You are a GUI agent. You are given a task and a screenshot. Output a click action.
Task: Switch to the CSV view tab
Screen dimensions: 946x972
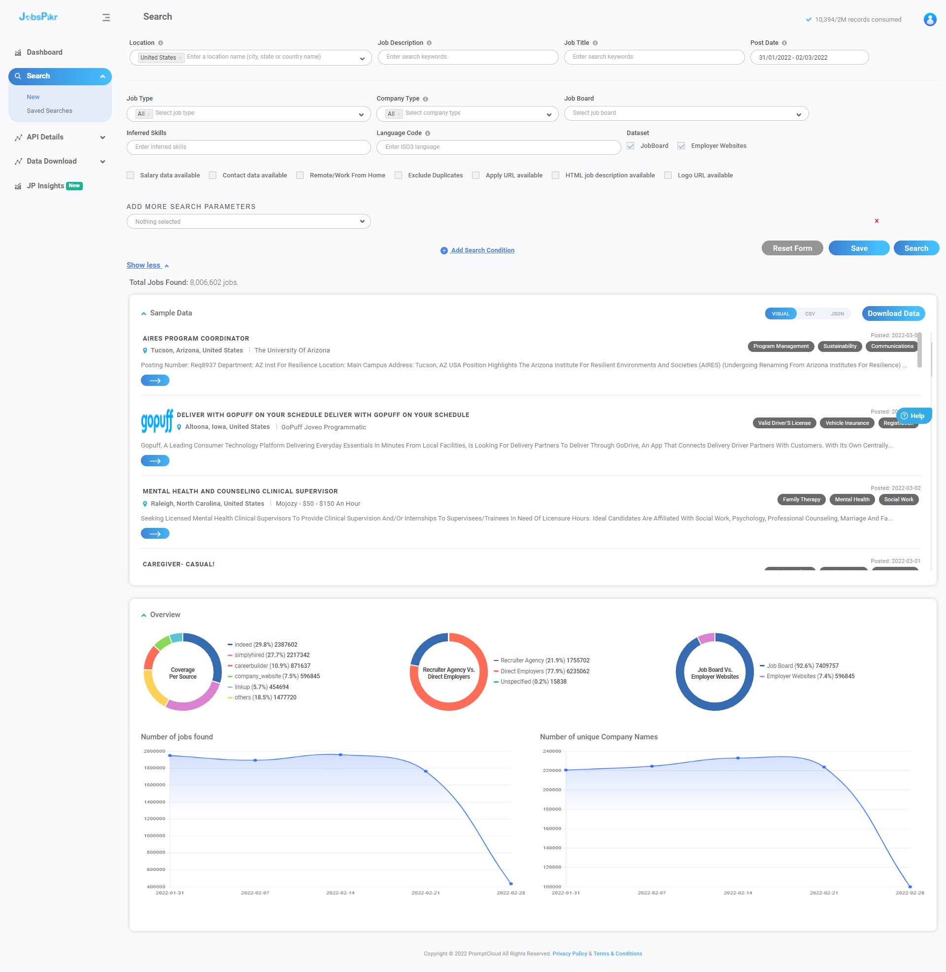pyautogui.click(x=809, y=313)
